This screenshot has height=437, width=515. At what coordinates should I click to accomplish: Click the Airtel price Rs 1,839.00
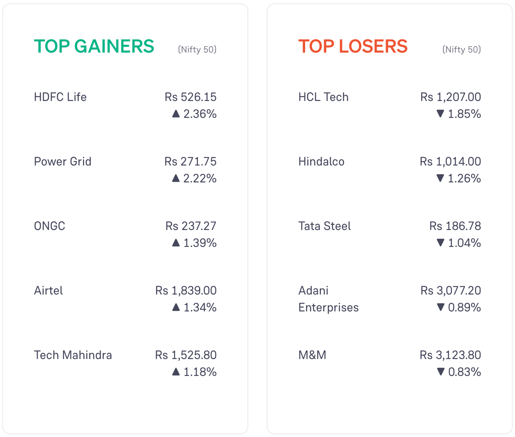[x=186, y=290]
